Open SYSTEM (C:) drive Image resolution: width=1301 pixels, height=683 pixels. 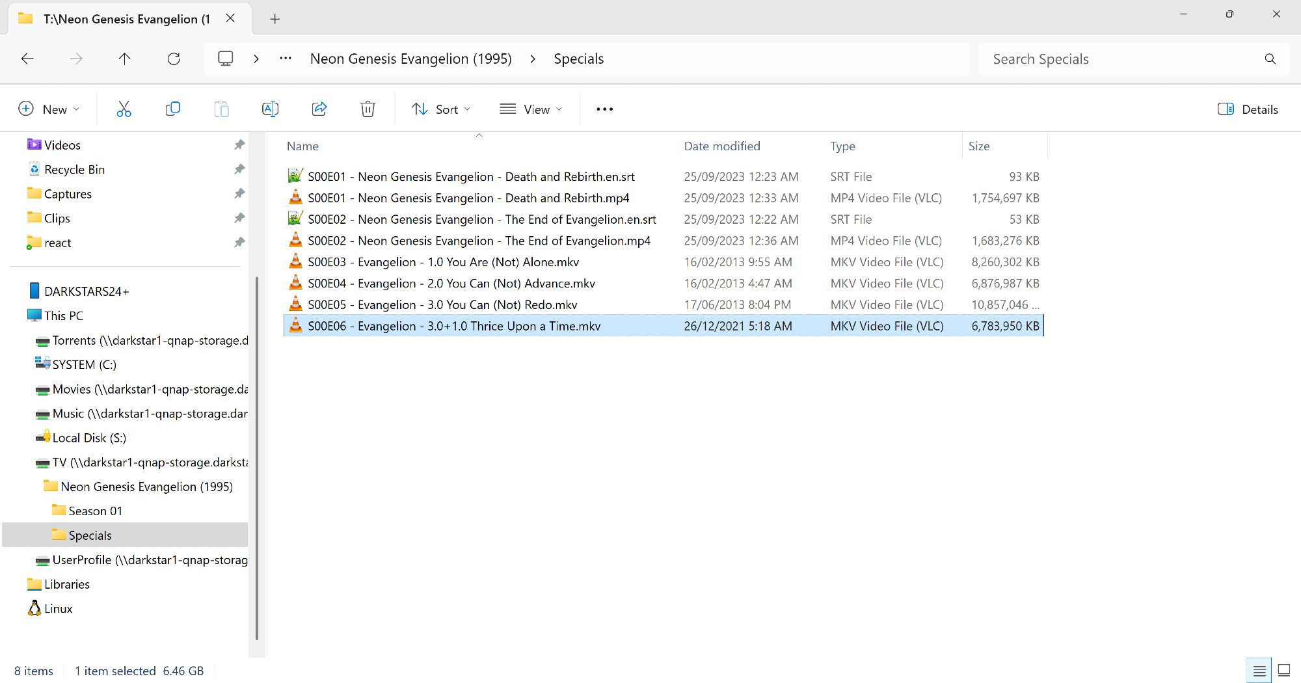[x=84, y=364]
